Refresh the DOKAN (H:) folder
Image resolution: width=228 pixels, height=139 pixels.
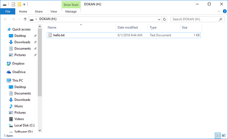164,19
